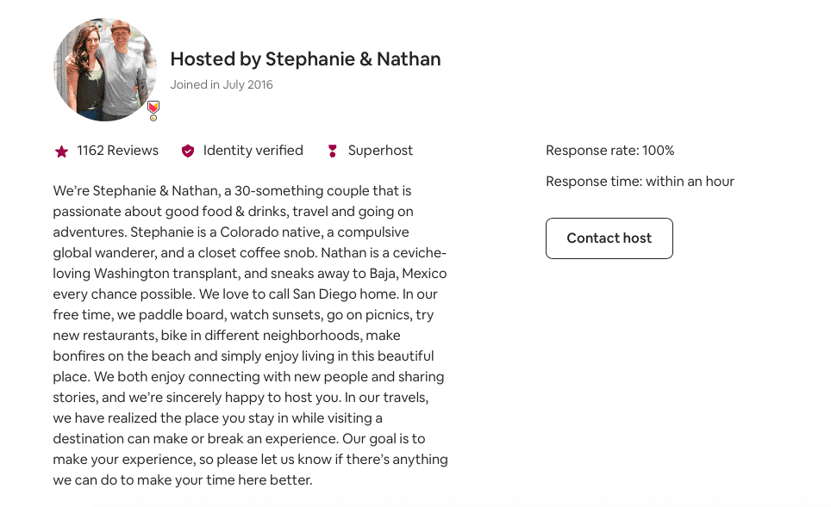Click the "Joined in July 2016" text
This screenshot has width=831, height=507.
pos(222,84)
